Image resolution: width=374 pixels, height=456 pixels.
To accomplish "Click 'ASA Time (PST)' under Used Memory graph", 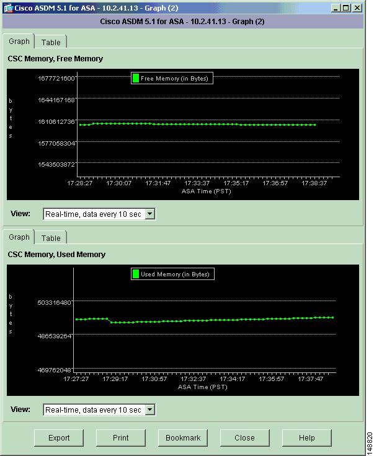I will pyautogui.click(x=203, y=387).
